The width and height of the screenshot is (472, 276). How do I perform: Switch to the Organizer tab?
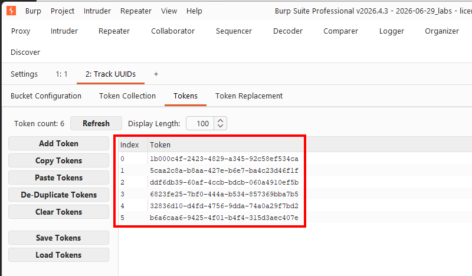[441, 31]
